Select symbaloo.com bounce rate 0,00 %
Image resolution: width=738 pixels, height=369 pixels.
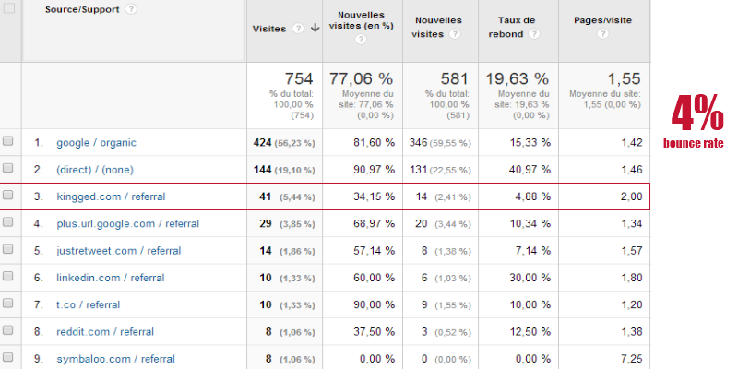(x=533, y=359)
